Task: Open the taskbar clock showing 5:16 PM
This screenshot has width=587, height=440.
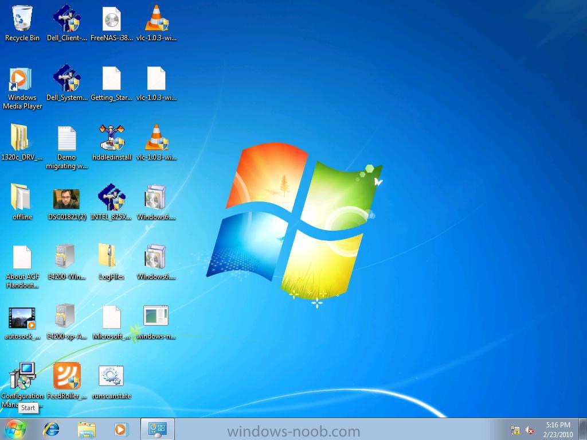Action: pos(558,430)
